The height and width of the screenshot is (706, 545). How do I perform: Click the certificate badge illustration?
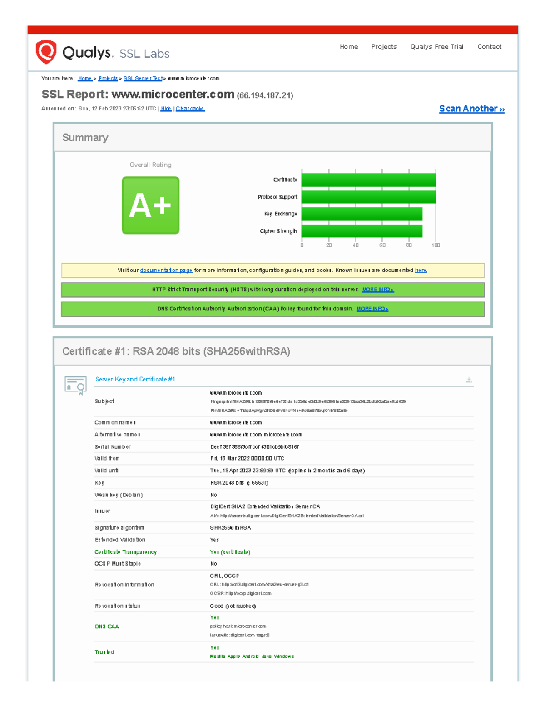click(75, 384)
